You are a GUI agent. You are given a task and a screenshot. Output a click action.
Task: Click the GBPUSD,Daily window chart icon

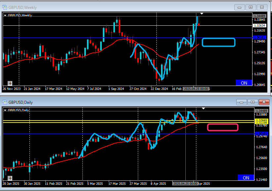point(5,102)
